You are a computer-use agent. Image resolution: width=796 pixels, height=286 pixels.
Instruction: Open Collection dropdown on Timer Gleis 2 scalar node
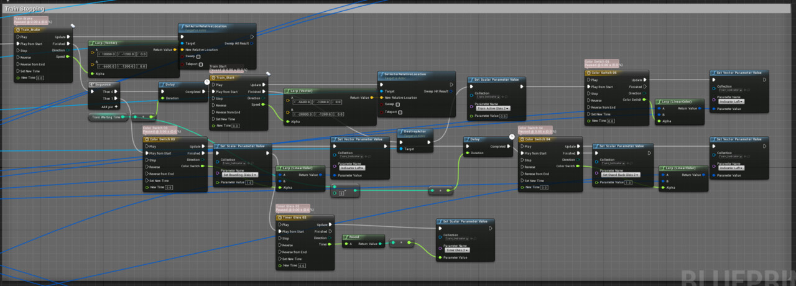[x=456, y=238]
